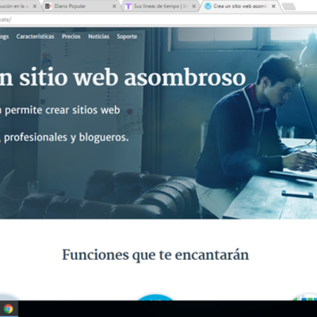The image size is (317, 317).
Task: Click the blue circular feature icon below heading
Action: 155,297
